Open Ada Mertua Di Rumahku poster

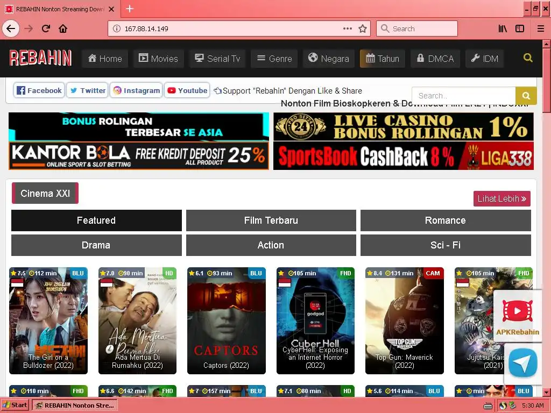137,321
